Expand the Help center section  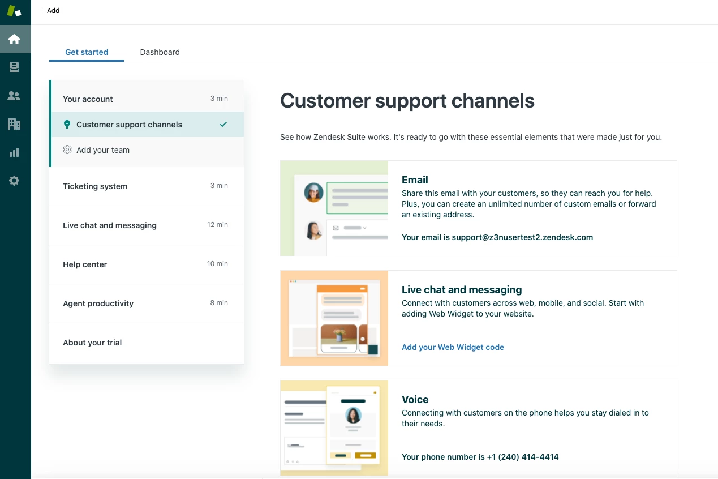pos(147,264)
